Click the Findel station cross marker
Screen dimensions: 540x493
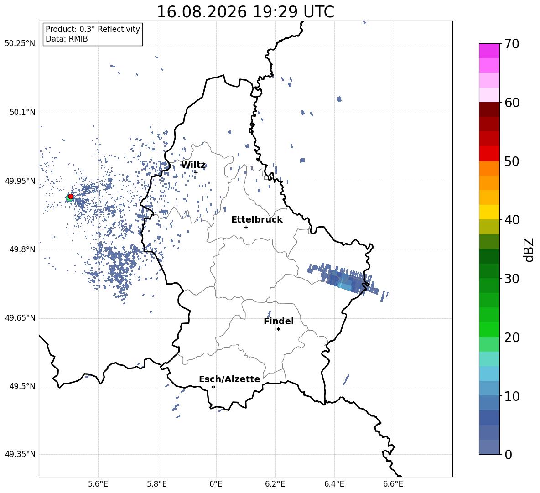pyautogui.click(x=278, y=329)
